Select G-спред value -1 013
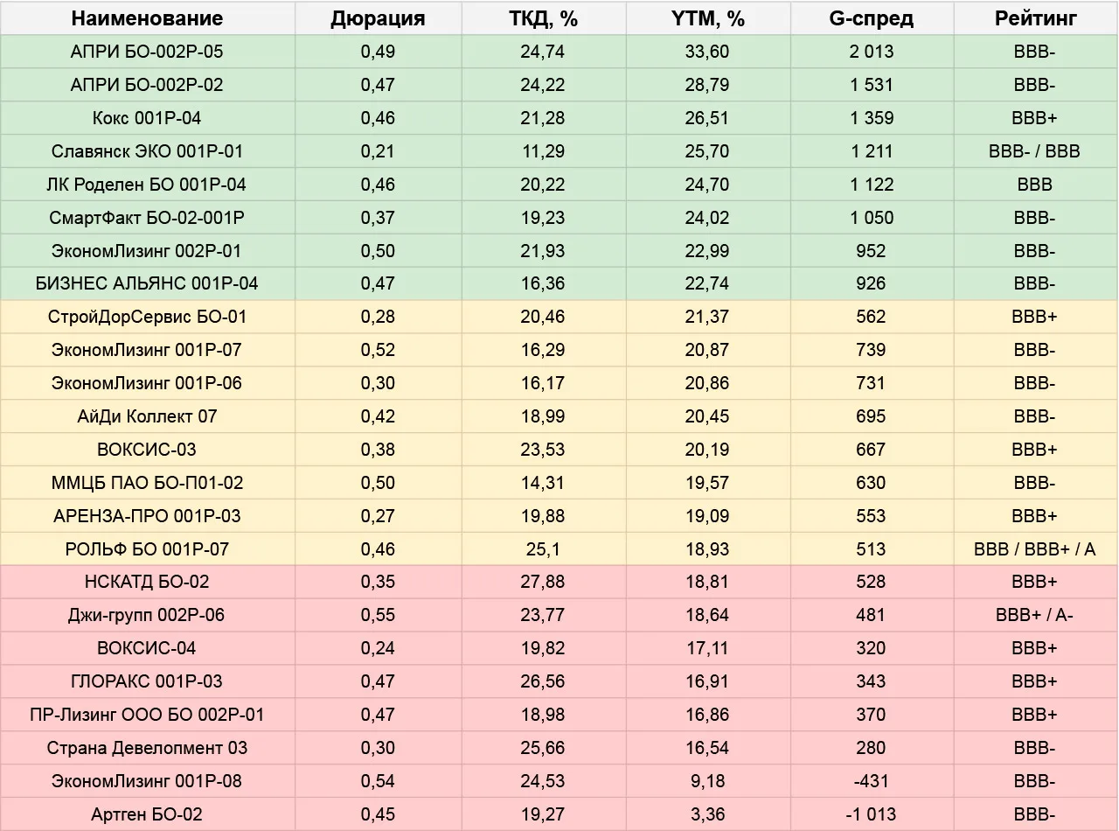The height and width of the screenshot is (831, 1119). coord(872,814)
